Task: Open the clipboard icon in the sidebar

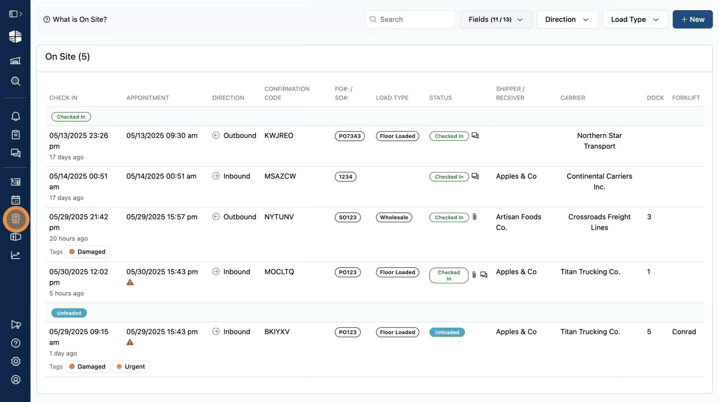Action: (16, 135)
